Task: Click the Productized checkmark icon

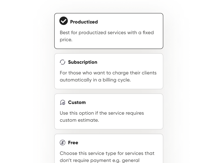Action: click(x=63, y=21)
